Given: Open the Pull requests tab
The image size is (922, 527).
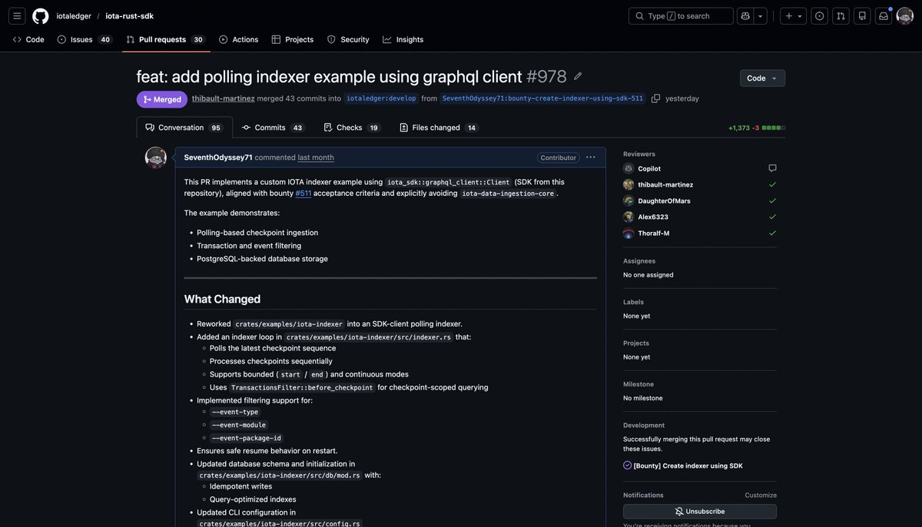Looking at the screenshot, I should coord(166,39).
